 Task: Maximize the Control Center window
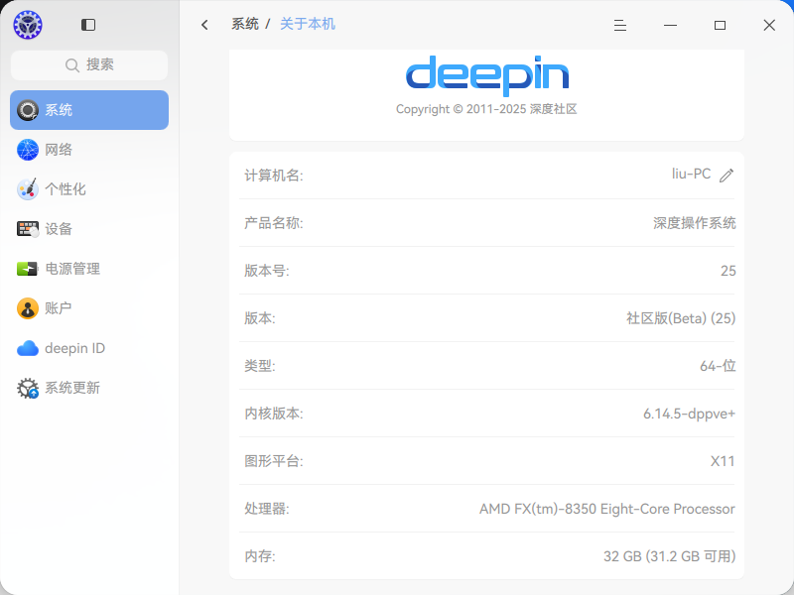(x=720, y=26)
